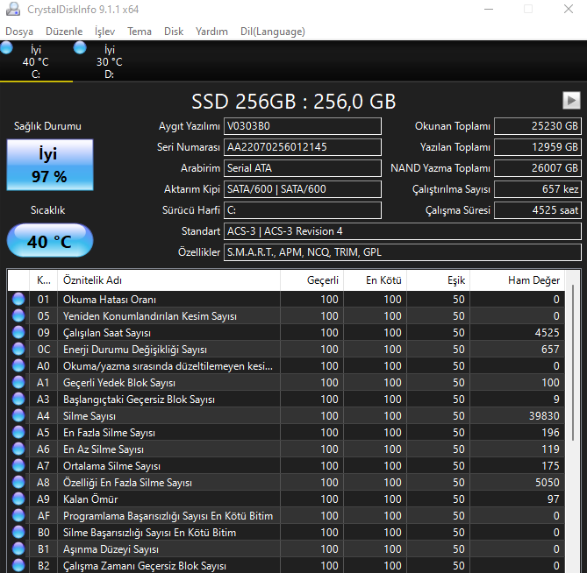Click the Seri Numarası field
The image size is (587, 573).
pos(303,147)
